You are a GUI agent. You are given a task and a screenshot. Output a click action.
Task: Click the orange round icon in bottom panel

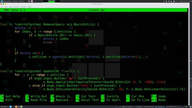pyautogui.click(x=16, y=107)
